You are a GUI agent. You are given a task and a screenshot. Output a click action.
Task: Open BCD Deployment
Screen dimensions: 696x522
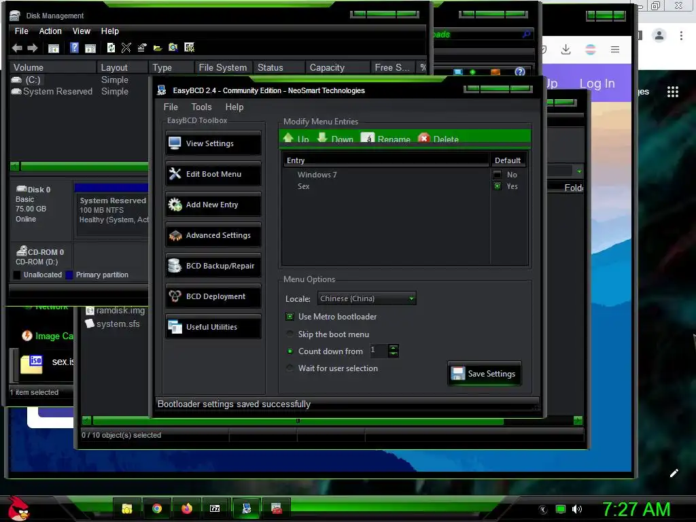point(213,296)
